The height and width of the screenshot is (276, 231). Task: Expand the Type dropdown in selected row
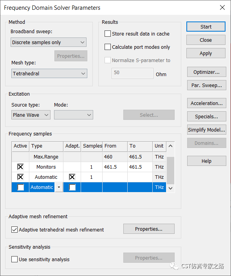coord(59,187)
